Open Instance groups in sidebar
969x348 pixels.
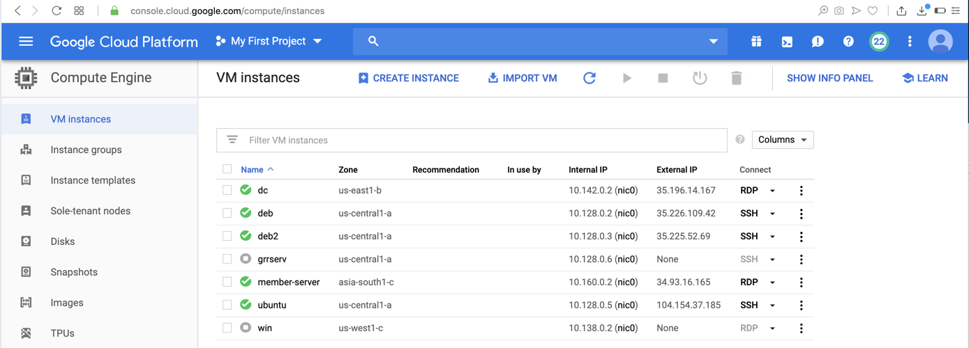[86, 150]
